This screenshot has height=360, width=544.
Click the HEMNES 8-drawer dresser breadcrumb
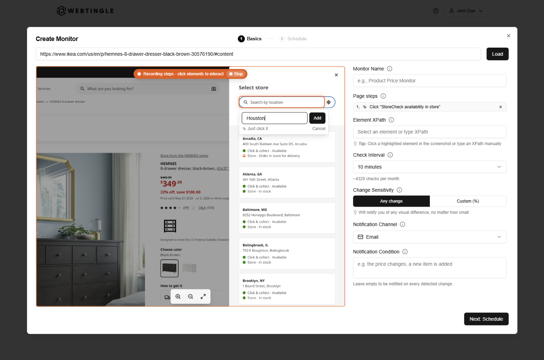(67, 102)
